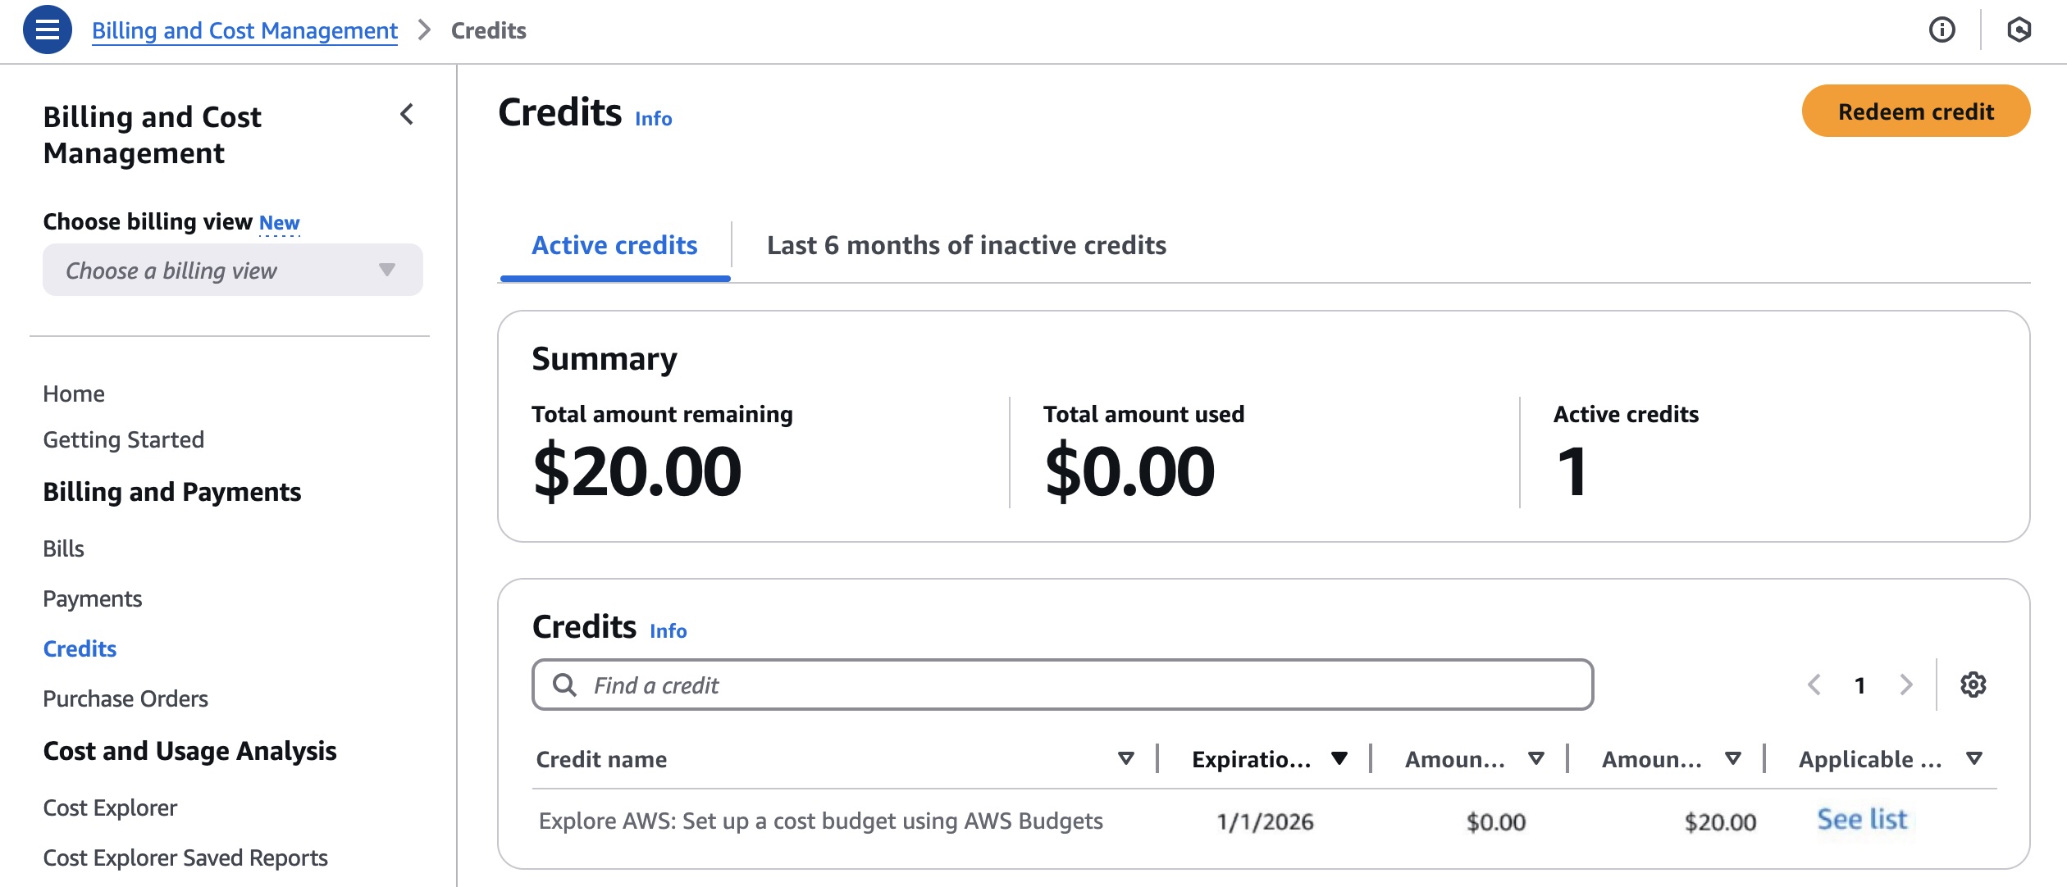This screenshot has width=2067, height=887.
Task: Click the search magnifier in Find a credit
Action: point(564,685)
